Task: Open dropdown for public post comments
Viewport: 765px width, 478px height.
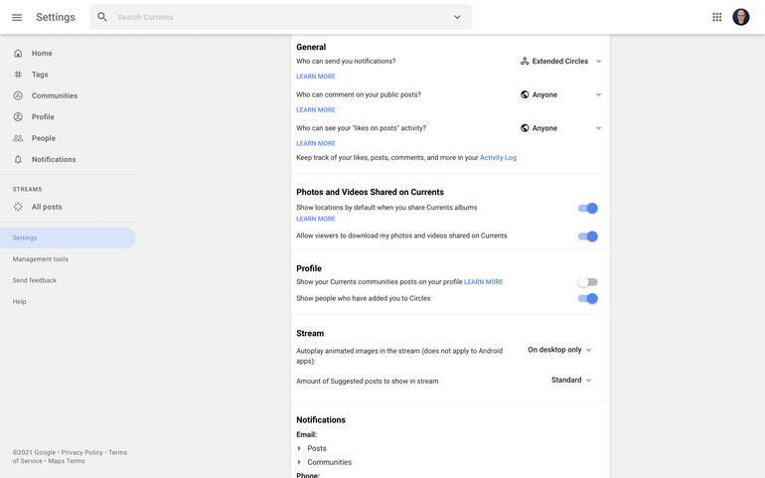Action: pyautogui.click(x=561, y=94)
